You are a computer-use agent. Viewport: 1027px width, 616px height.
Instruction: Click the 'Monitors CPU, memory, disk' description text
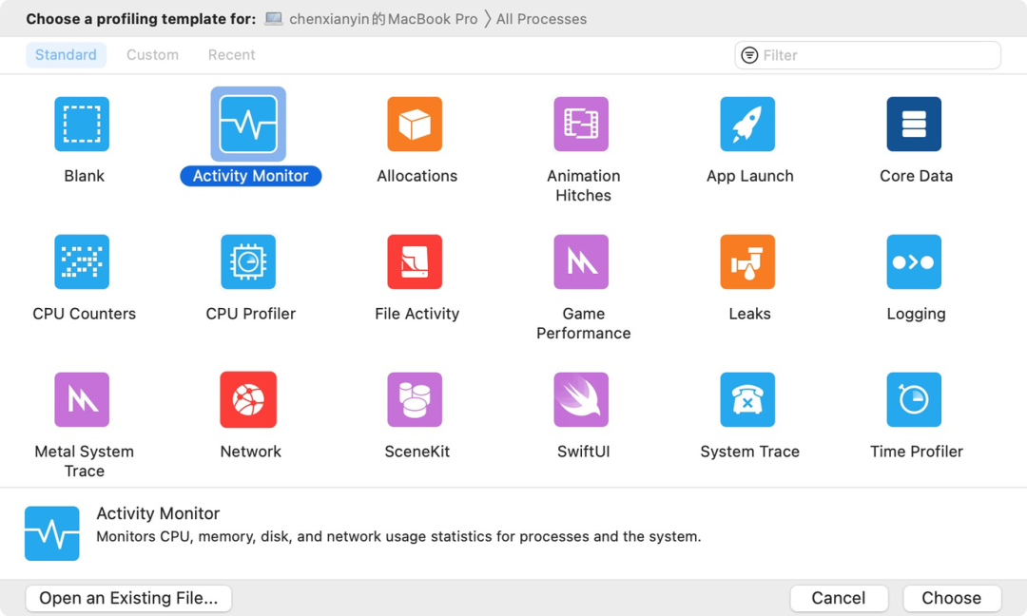[x=398, y=537]
